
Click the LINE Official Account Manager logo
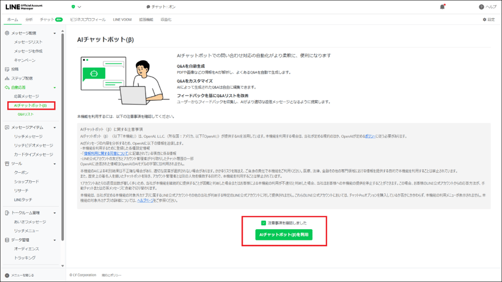coord(24,7)
